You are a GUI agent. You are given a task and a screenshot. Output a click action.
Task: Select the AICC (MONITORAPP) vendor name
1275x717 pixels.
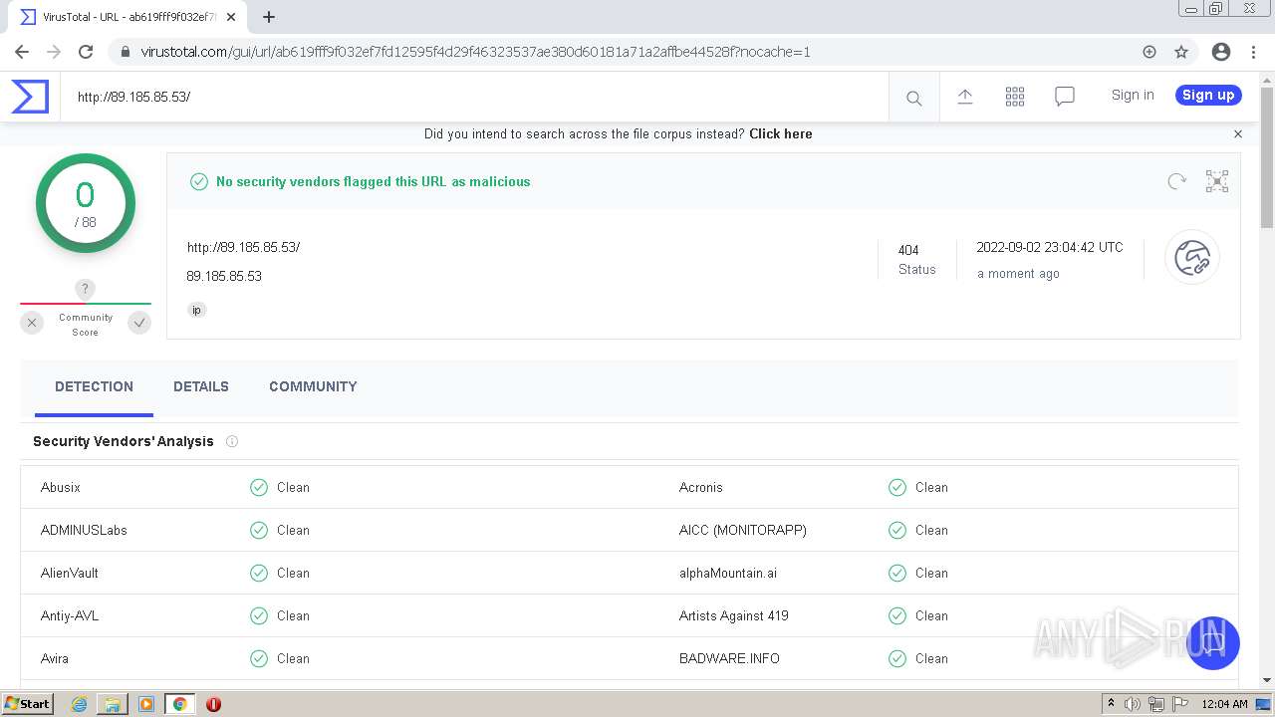click(x=743, y=530)
